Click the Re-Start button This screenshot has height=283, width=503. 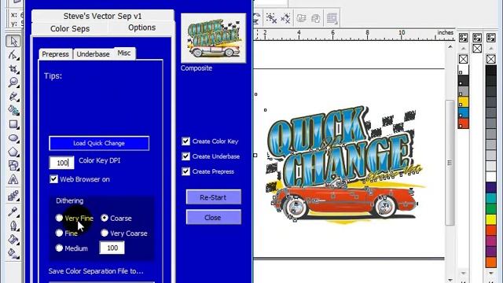pyautogui.click(x=213, y=197)
